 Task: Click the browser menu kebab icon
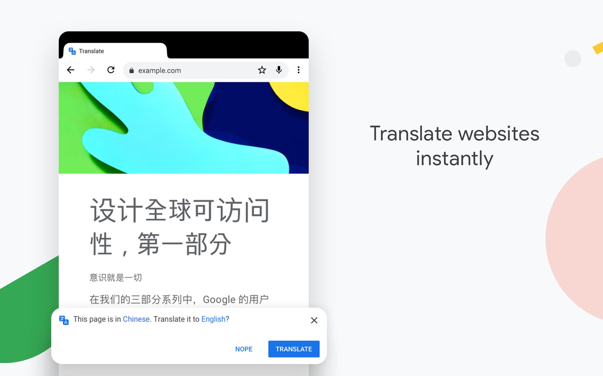coord(299,70)
